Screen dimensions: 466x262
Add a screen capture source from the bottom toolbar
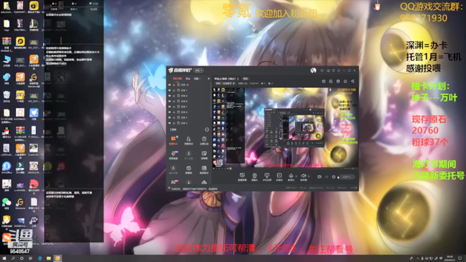(242, 177)
